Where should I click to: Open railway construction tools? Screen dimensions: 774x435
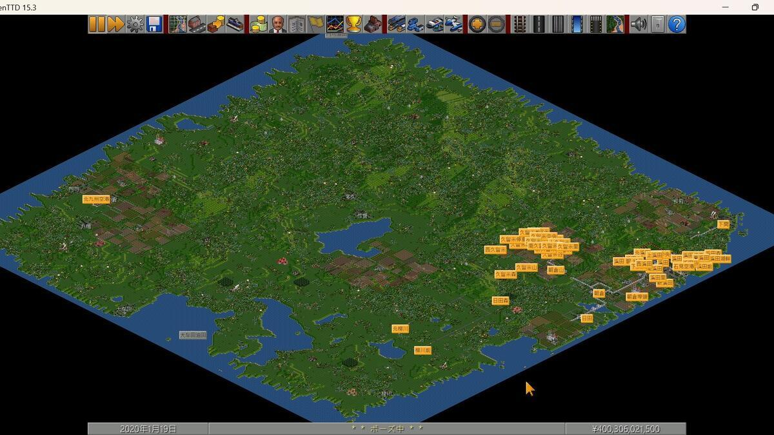click(519, 24)
